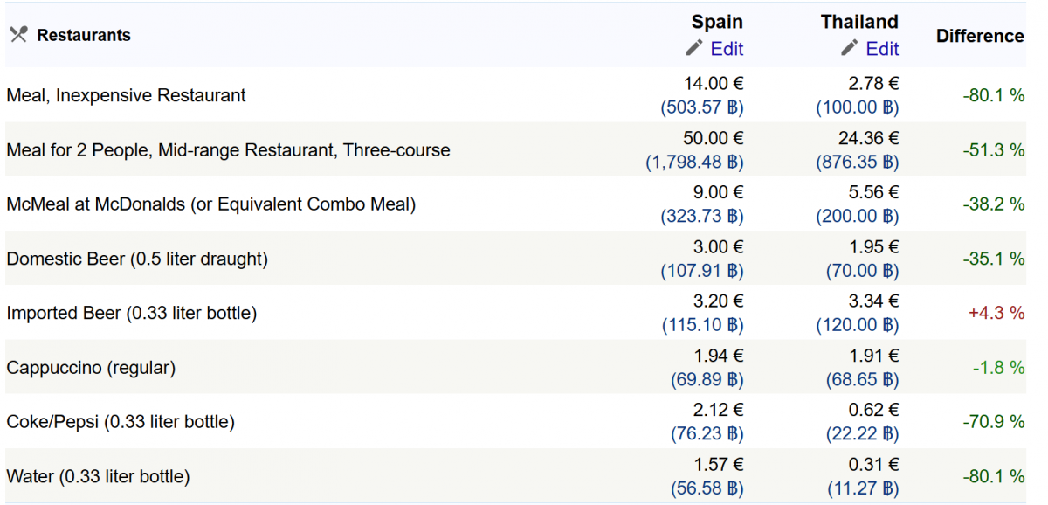The image size is (1048, 505).
Task: Click the Domestic Beer row label
Action: coord(137,259)
